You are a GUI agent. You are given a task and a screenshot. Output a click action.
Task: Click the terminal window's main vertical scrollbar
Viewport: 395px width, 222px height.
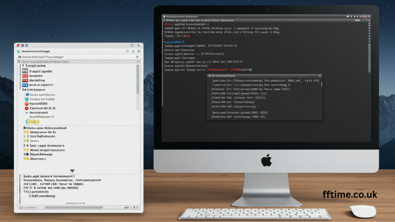tap(369, 58)
